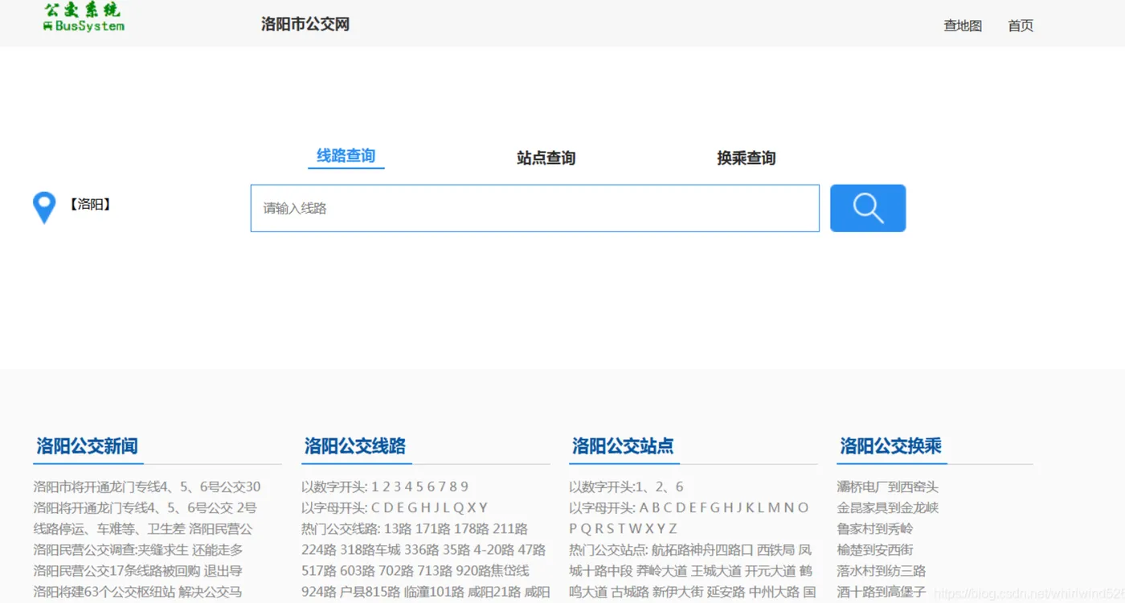The image size is (1125, 603).
Task: Open hot route 318路车城
Action: click(x=370, y=550)
